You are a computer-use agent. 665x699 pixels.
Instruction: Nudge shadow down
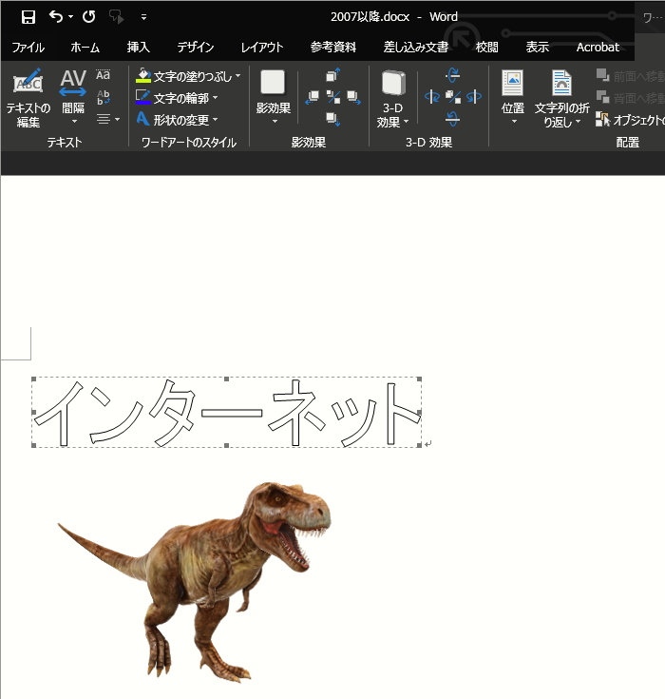pyautogui.click(x=333, y=119)
